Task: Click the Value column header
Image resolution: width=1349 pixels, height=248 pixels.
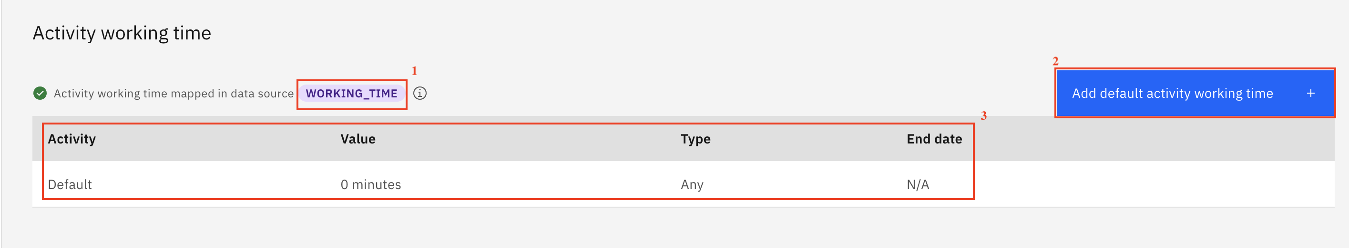Action: tap(358, 139)
